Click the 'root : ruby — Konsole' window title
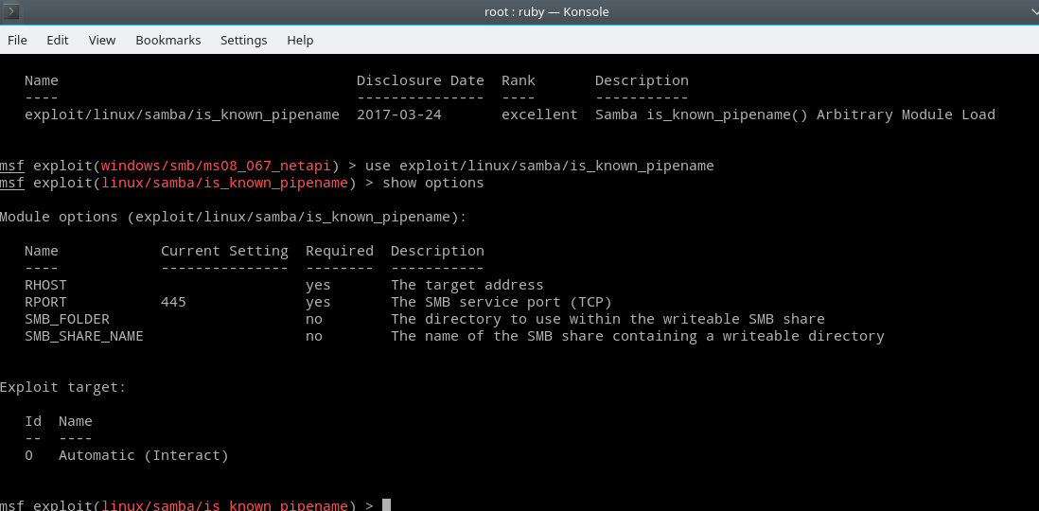The height and width of the screenshot is (511, 1039). tap(547, 12)
